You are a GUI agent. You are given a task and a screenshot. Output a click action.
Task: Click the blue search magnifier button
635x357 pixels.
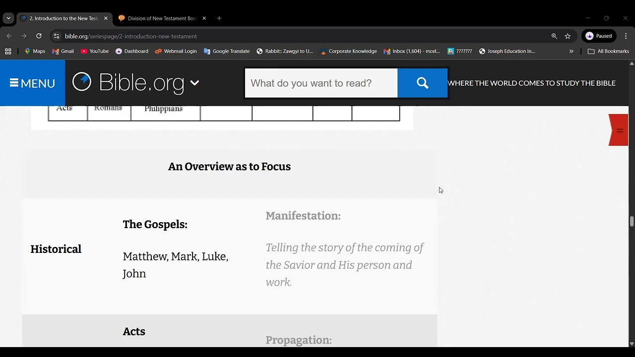[423, 83]
